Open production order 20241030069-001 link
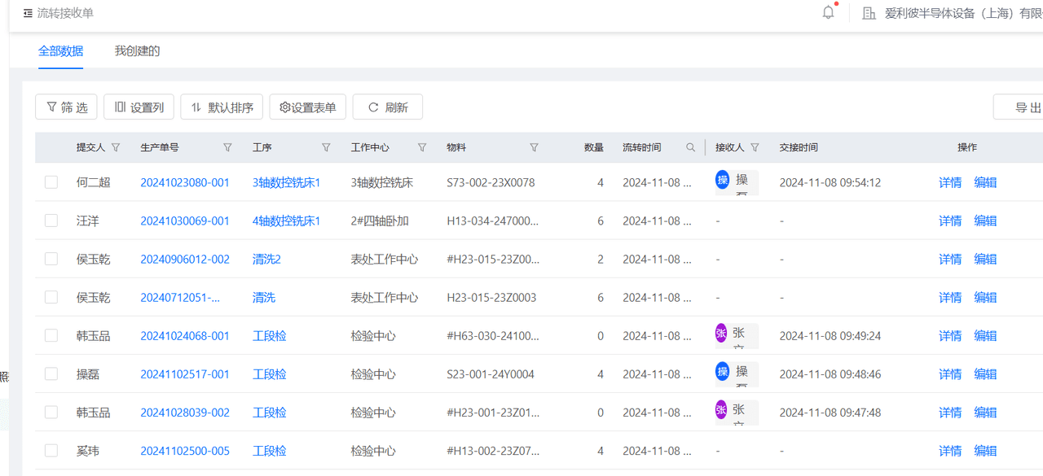 point(185,221)
